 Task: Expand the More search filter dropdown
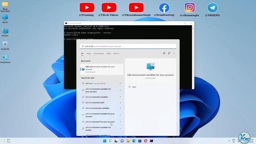pos(117,54)
